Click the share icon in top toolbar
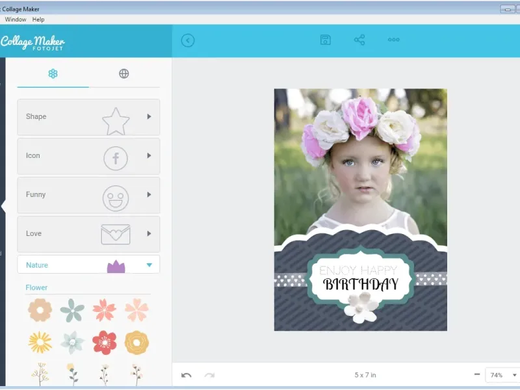The width and height of the screenshot is (520, 390). click(359, 40)
